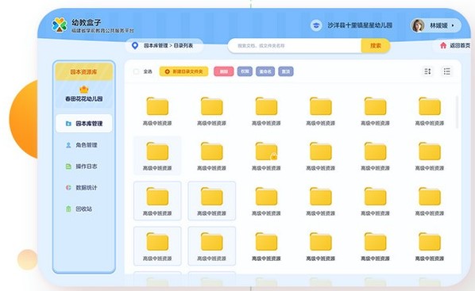Focus the document search input field
The width and height of the screenshot is (475, 291).
pyautogui.click(x=295, y=46)
